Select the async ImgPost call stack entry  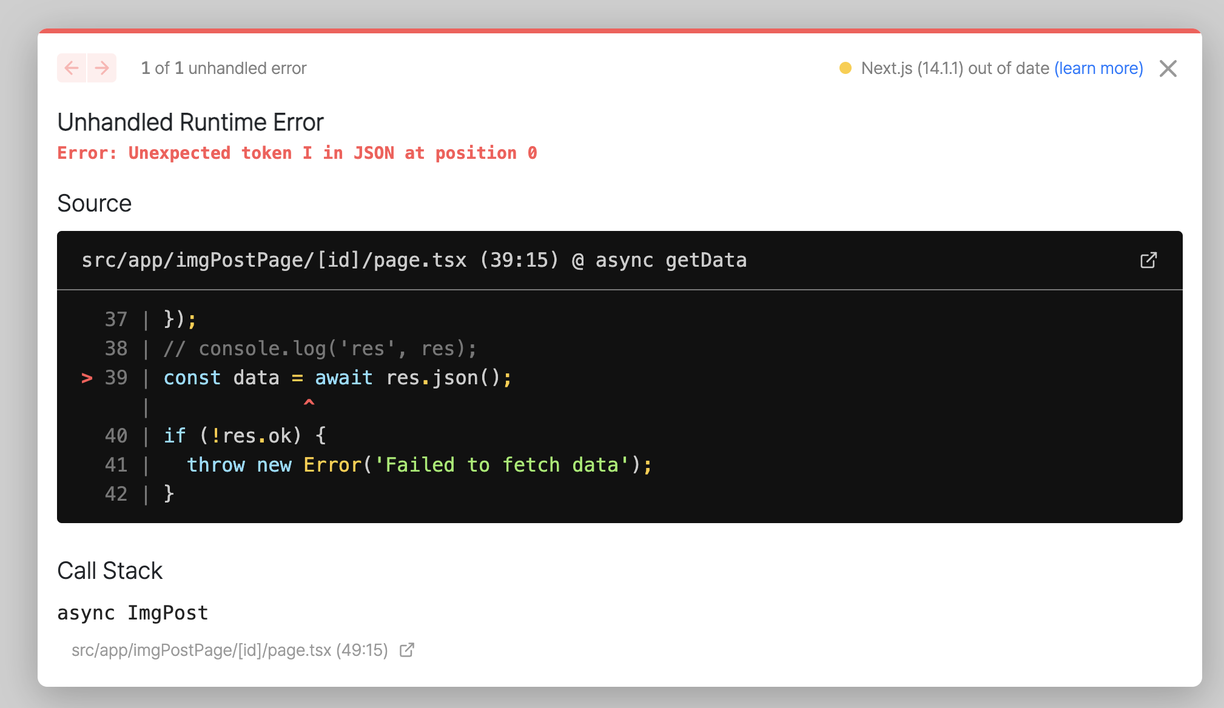[133, 613]
